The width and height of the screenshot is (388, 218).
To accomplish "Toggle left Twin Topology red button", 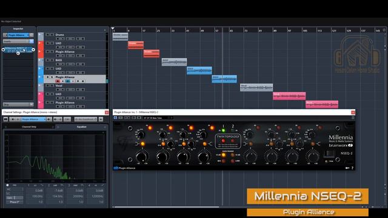I will pos(223,140).
